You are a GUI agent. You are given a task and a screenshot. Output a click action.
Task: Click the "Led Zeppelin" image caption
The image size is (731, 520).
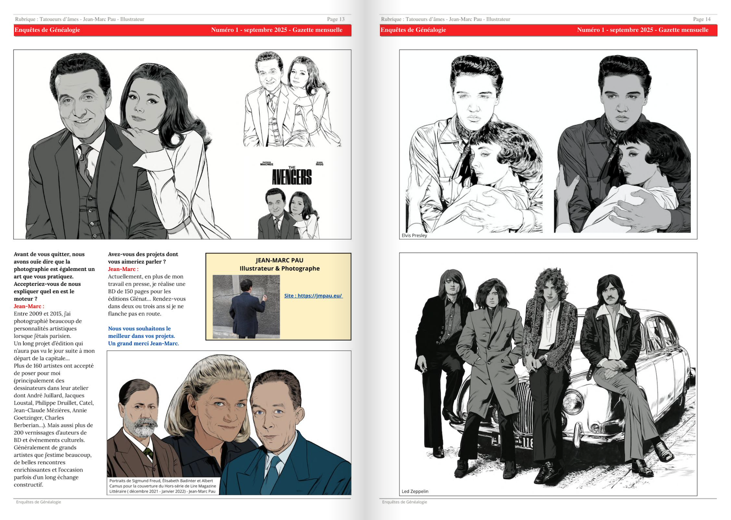tap(415, 491)
